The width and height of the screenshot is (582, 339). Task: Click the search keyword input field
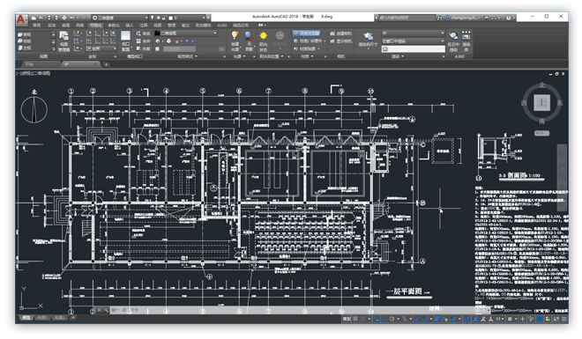coord(407,18)
